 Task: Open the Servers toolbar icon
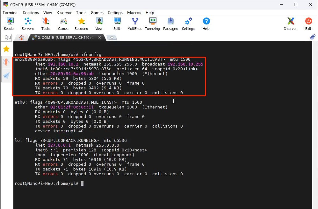[28, 24]
